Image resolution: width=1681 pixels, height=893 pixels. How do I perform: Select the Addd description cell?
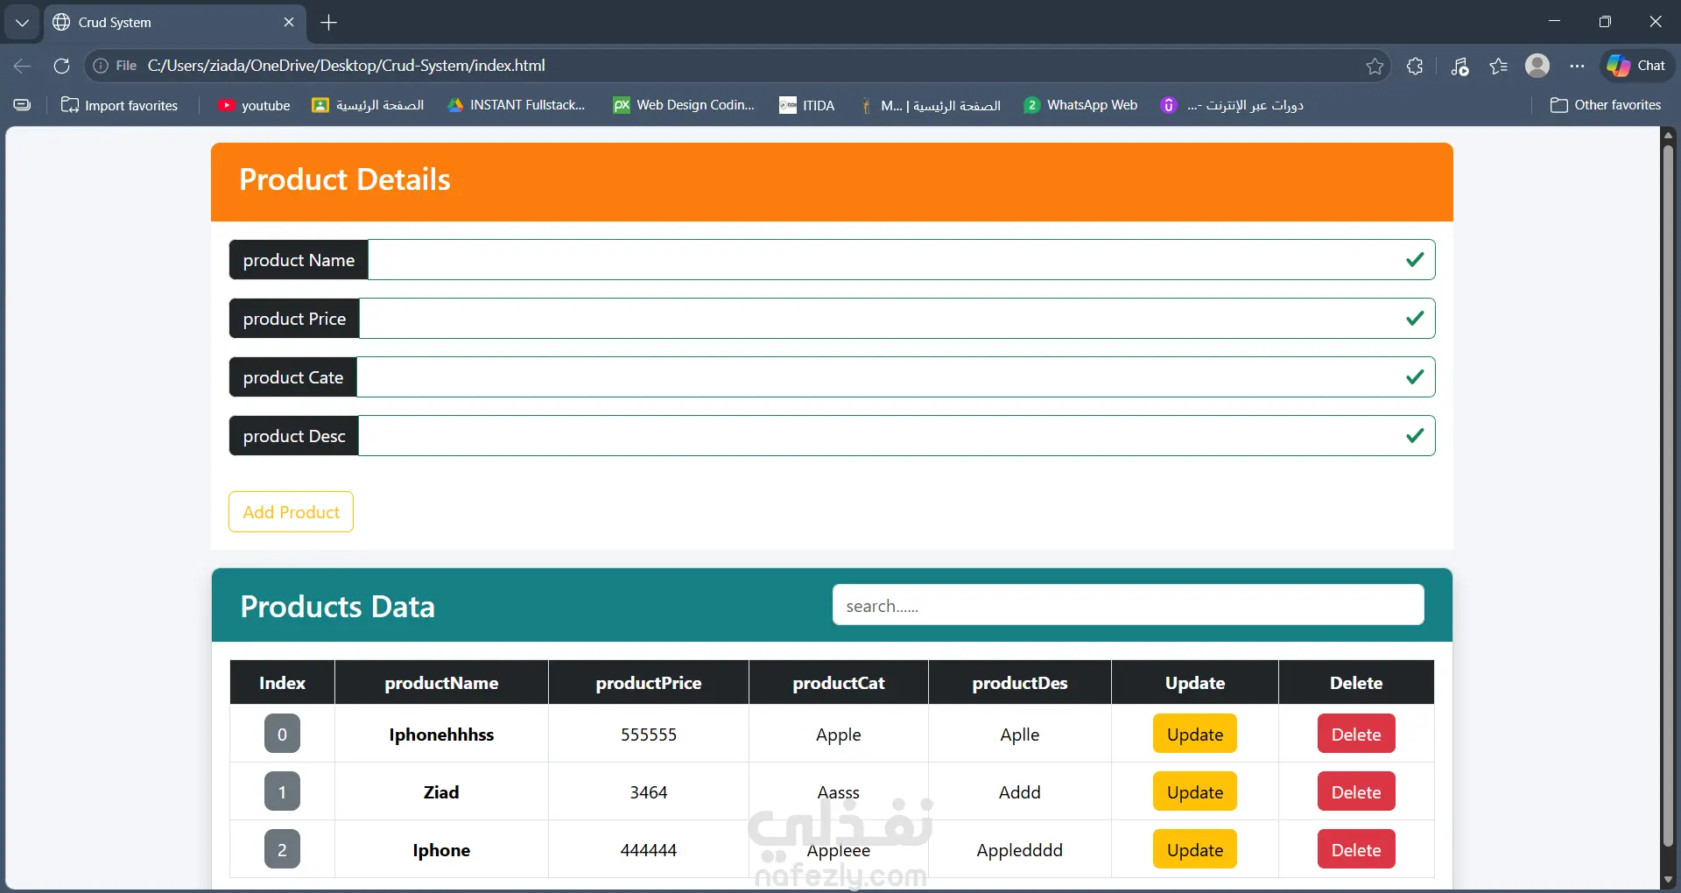point(1020,792)
